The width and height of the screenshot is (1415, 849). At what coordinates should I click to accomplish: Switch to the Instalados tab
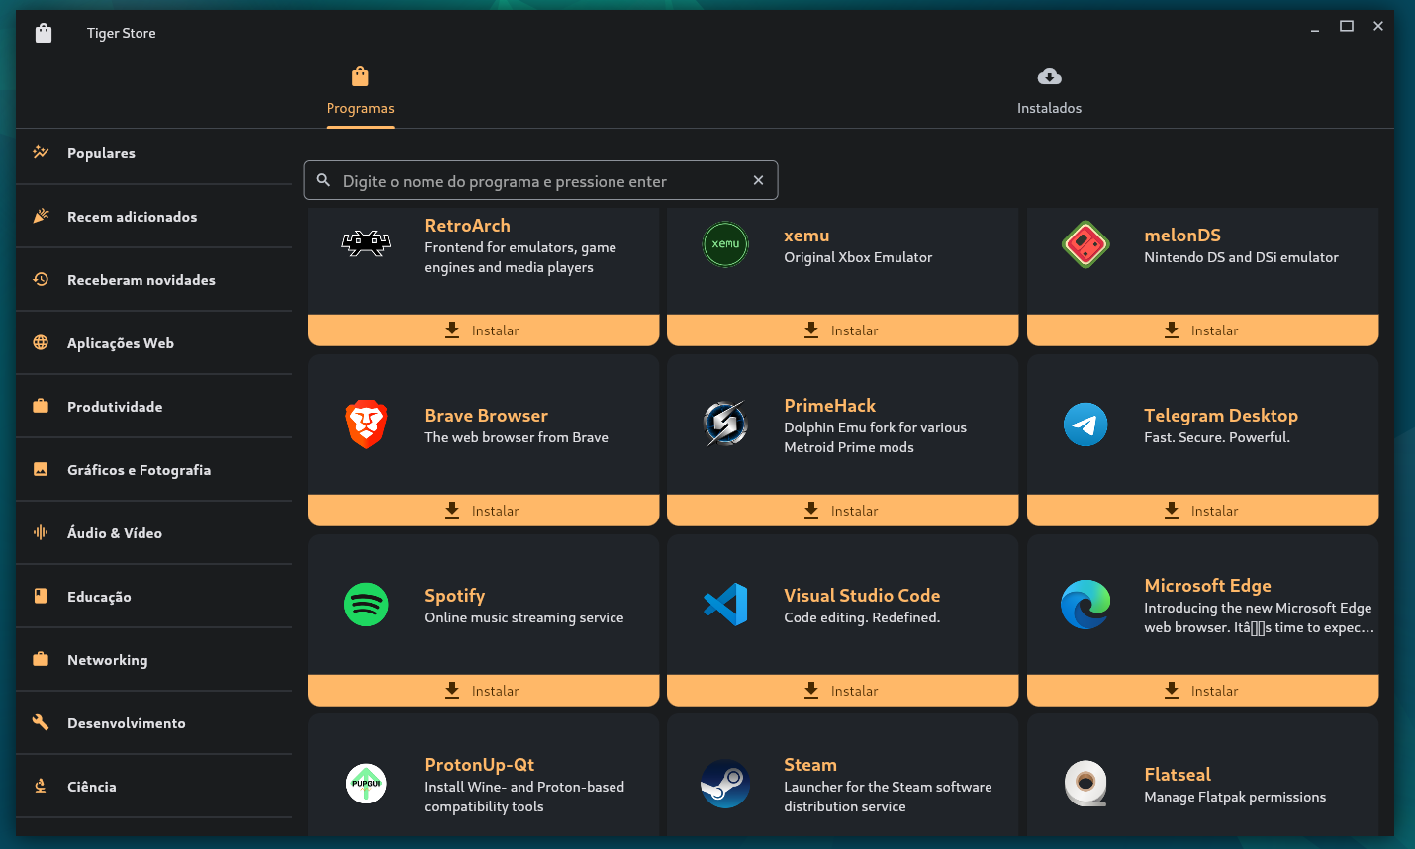coord(1049,92)
